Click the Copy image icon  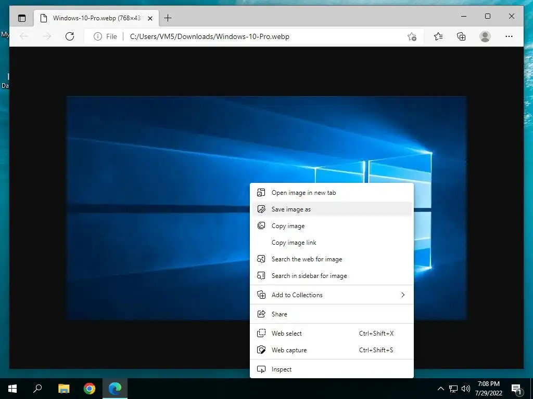(261, 225)
